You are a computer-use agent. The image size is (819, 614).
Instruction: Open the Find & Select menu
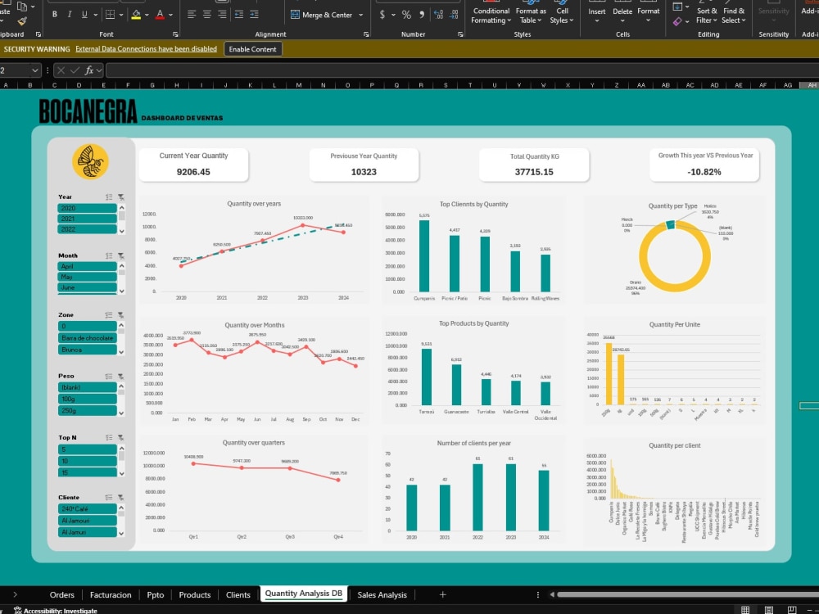734,16
